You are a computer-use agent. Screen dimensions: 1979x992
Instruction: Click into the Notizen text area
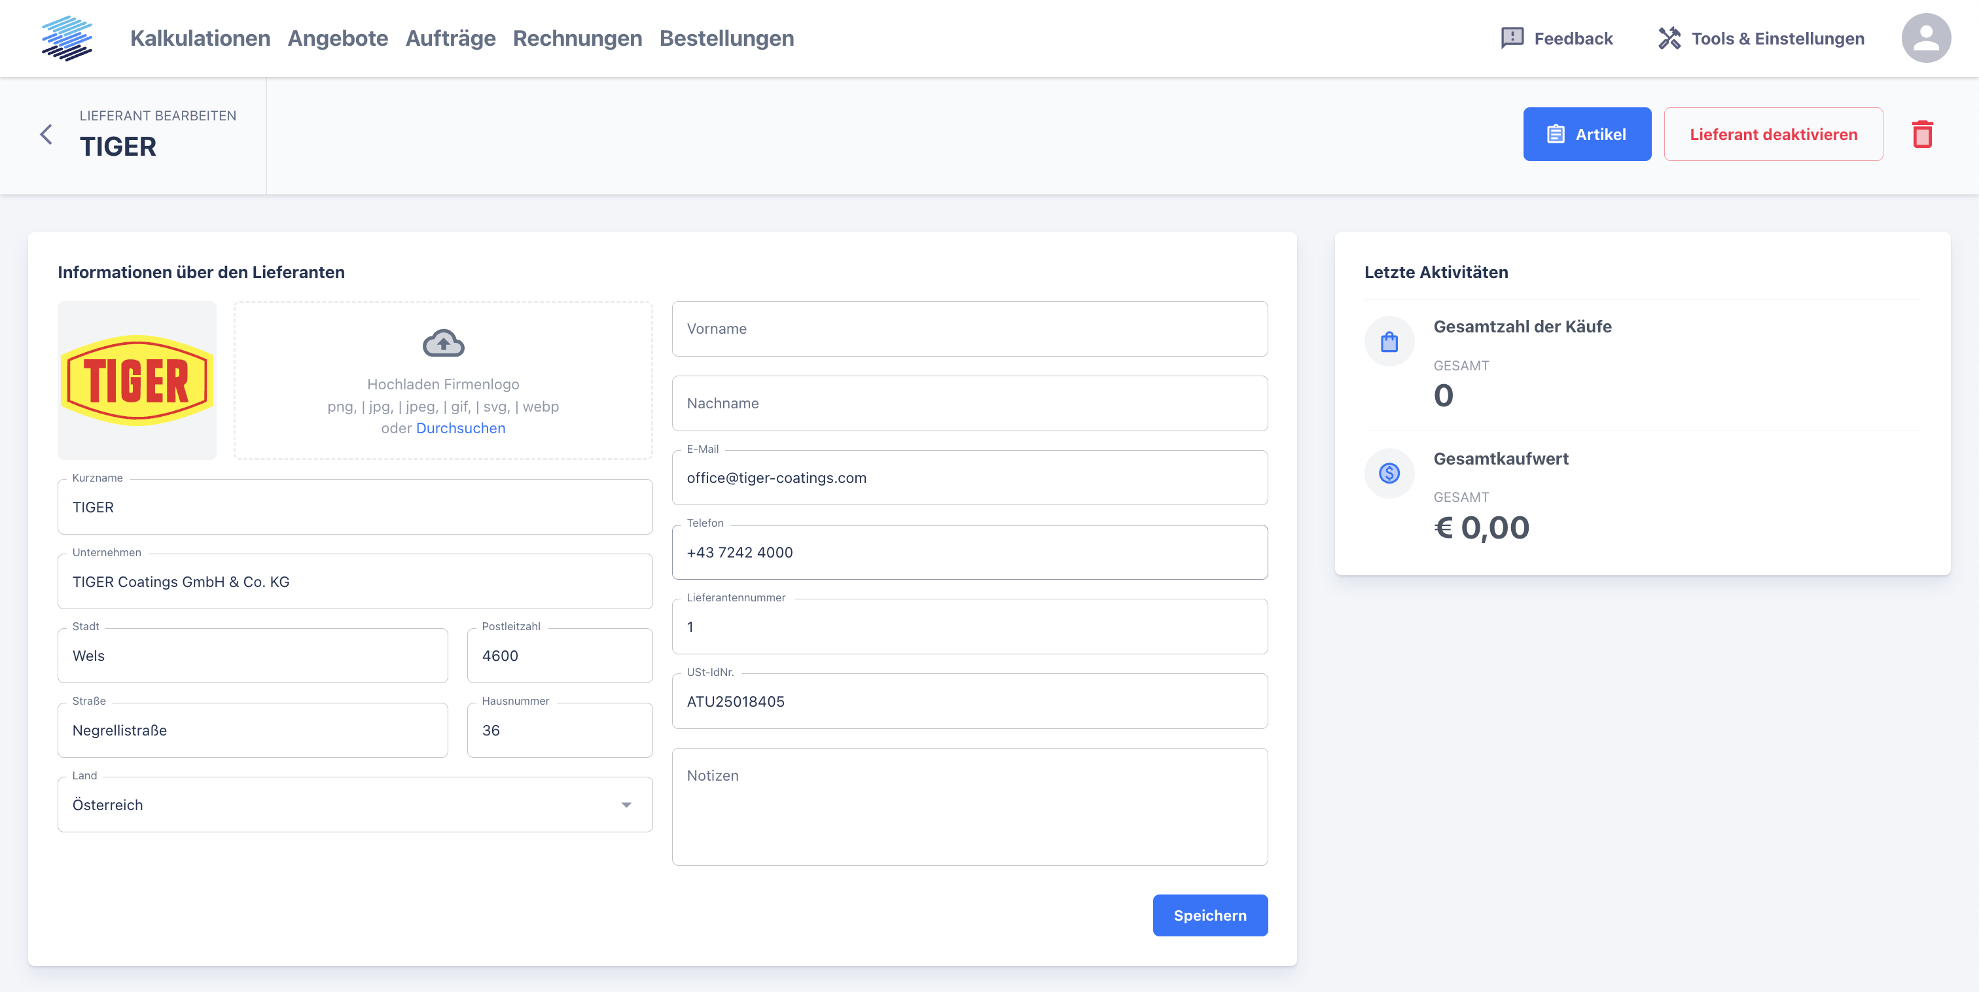(969, 806)
